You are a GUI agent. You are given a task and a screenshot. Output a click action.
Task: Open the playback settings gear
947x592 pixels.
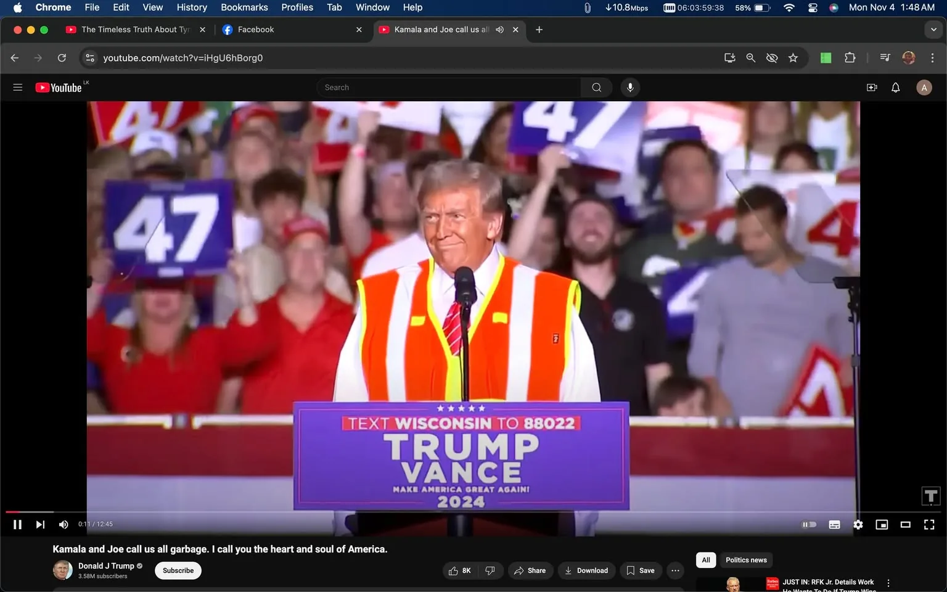[858, 524]
